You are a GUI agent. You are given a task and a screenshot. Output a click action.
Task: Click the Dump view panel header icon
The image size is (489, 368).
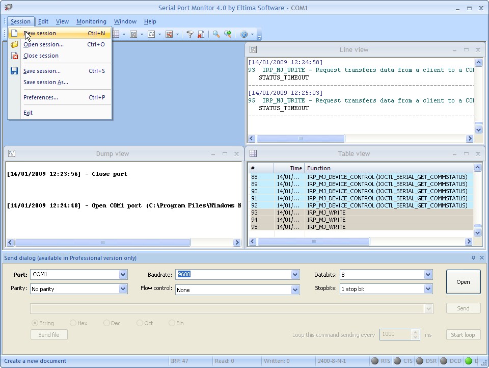[12, 153]
